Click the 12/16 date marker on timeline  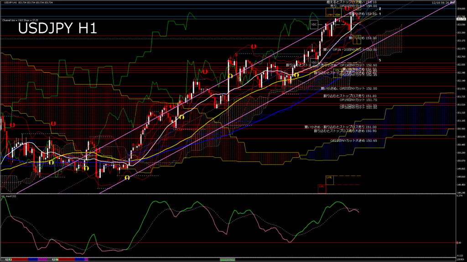[x=55, y=259]
